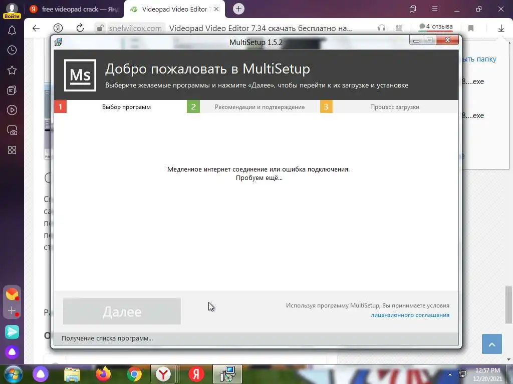Add sidebar app with plus icon
The image size is (513, 384).
pos(12,310)
